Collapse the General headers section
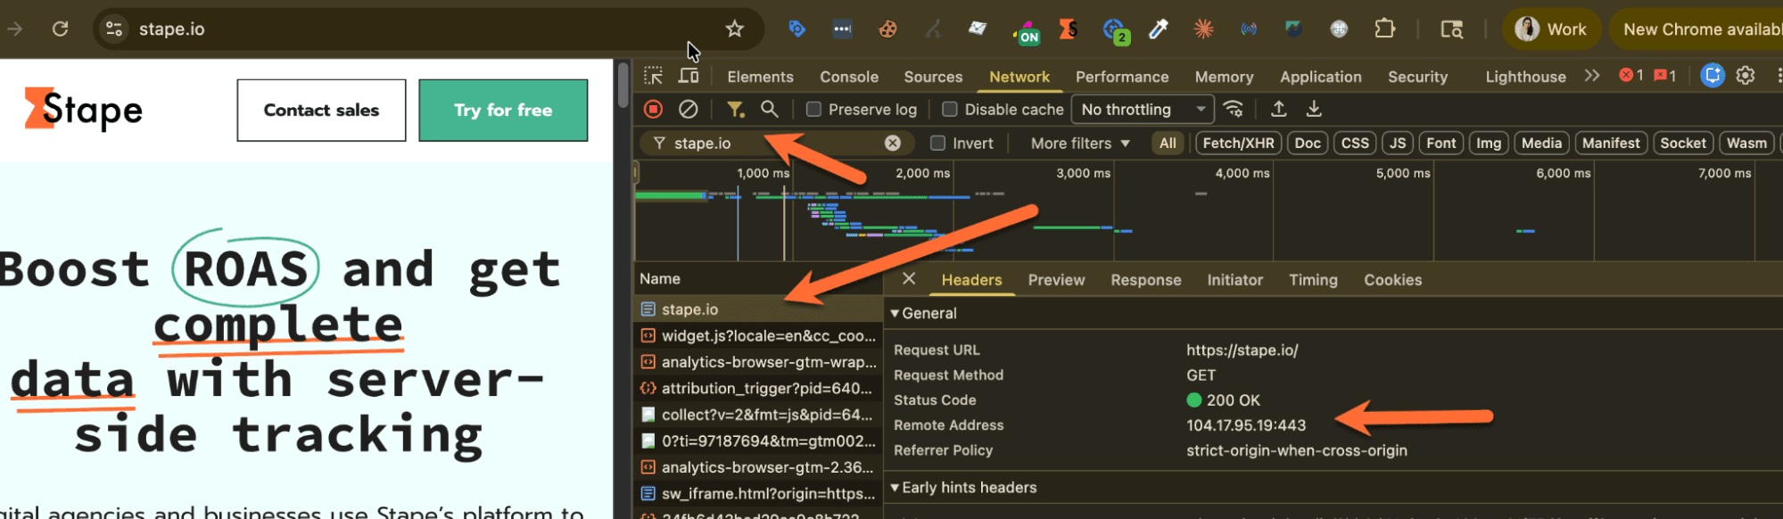This screenshot has width=1783, height=519. pyautogui.click(x=923, y=313)
